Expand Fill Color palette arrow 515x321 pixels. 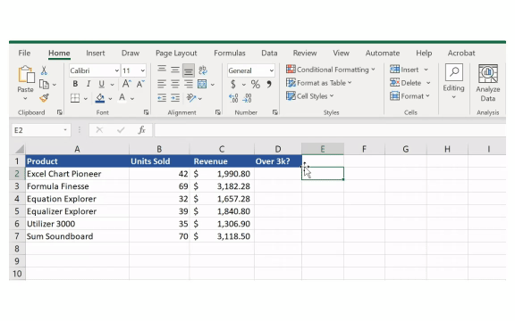(110, 98)
